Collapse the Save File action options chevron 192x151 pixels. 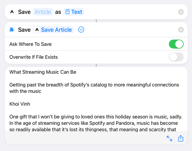(x=81, y=30)
